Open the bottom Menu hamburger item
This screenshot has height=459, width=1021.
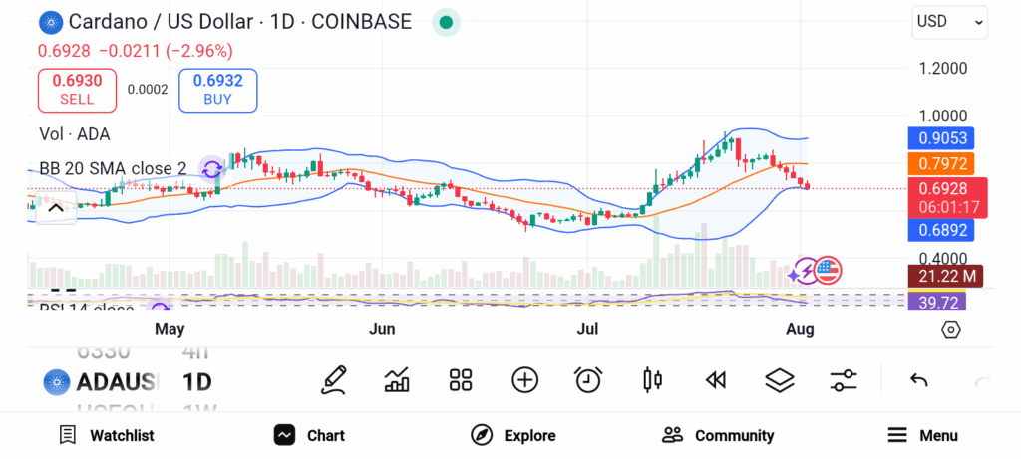922,435
